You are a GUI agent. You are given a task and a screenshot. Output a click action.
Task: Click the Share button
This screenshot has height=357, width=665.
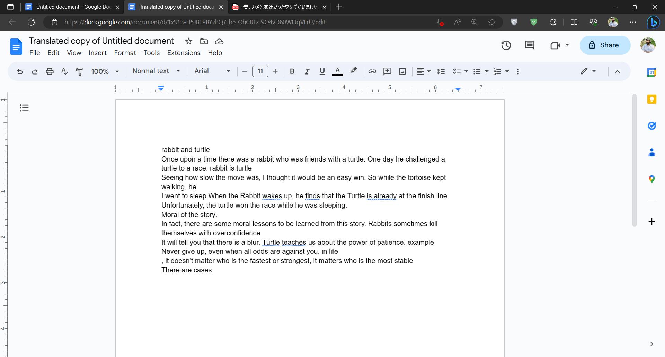pos(605,45)
